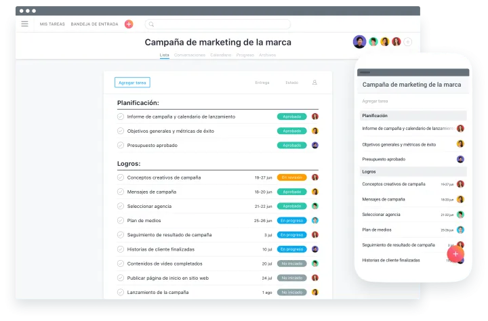488x321 pixels.
Task: Open 'En revisión' status for Conceptos creativos
Action: click(291, 177)
